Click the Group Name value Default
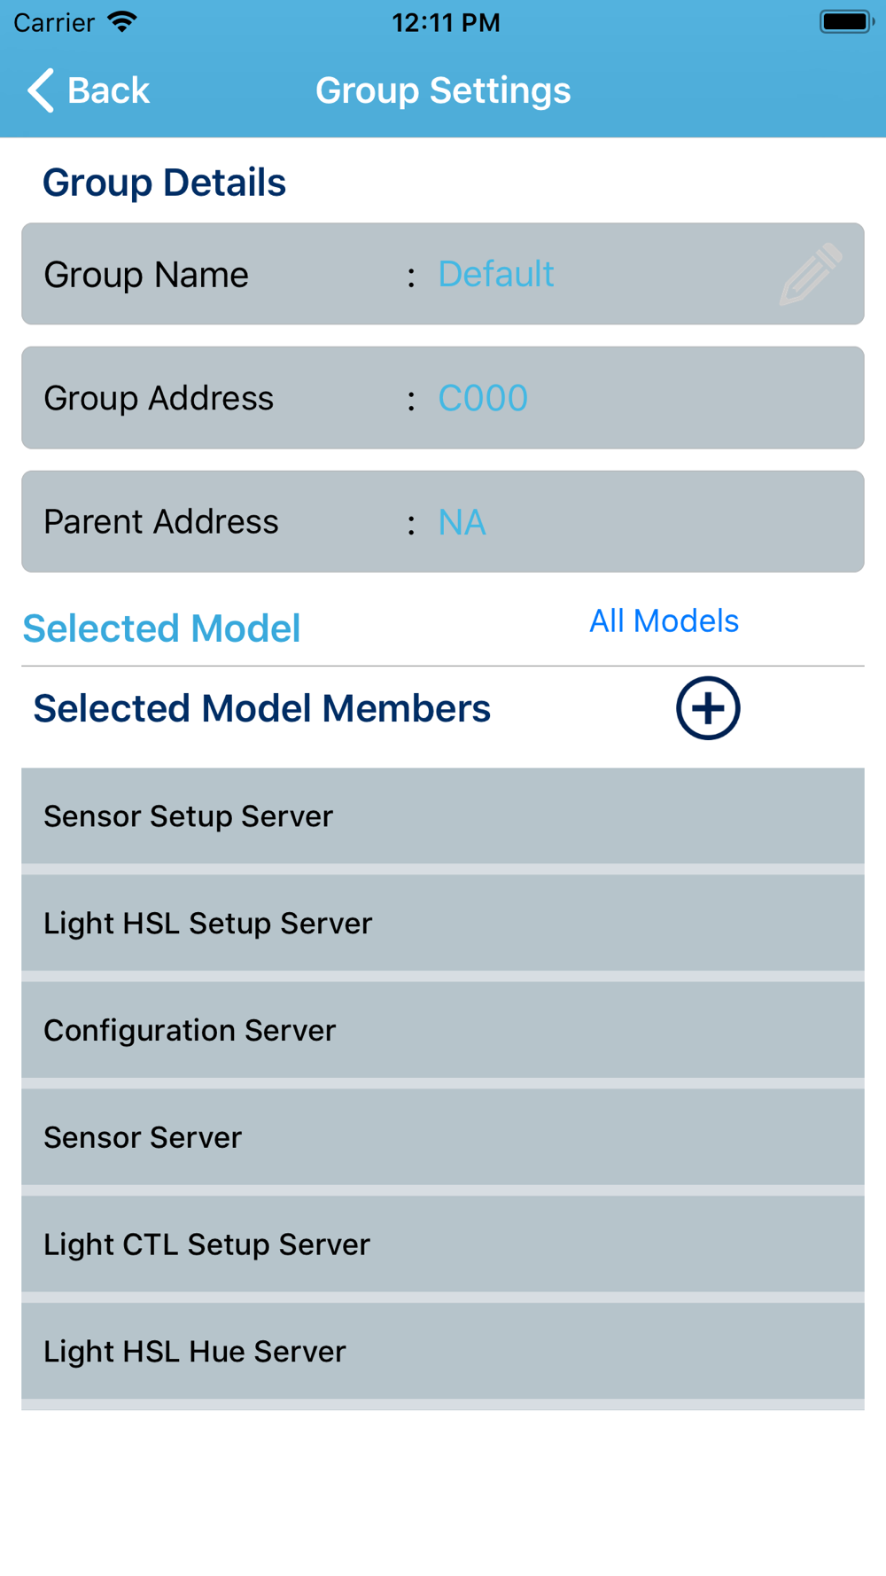 tap(496, 274)
